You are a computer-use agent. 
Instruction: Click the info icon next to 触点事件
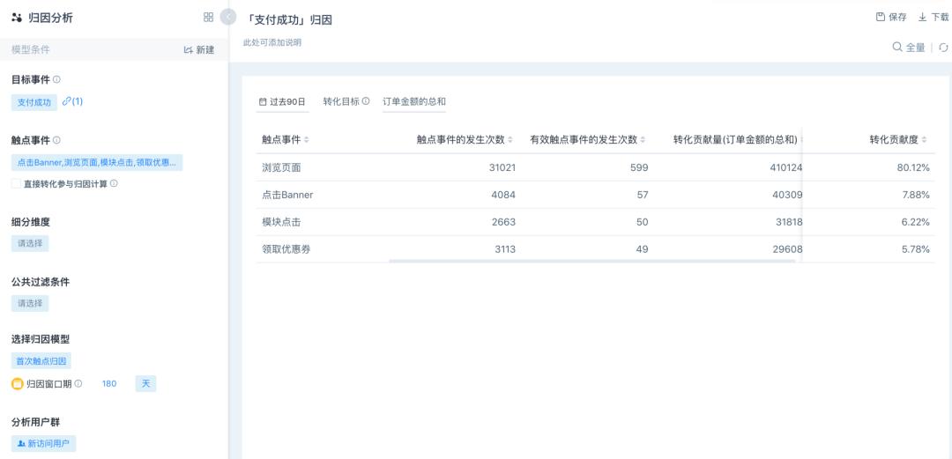point(56,140)
